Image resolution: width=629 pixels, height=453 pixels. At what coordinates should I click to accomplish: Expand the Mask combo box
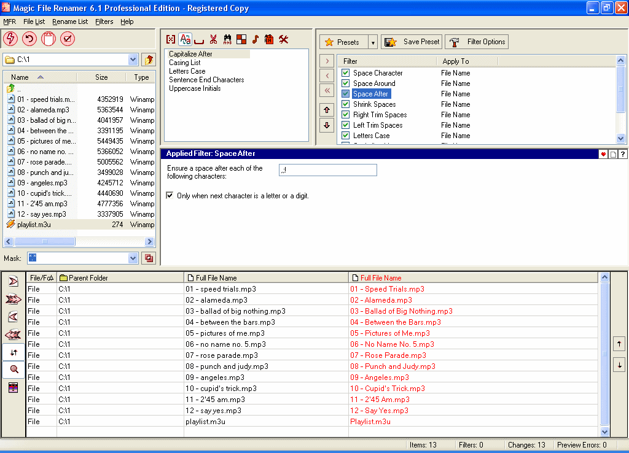tap(133, 258)
